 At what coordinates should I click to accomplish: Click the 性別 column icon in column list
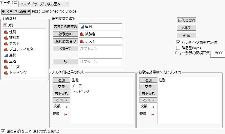point(6,32)
